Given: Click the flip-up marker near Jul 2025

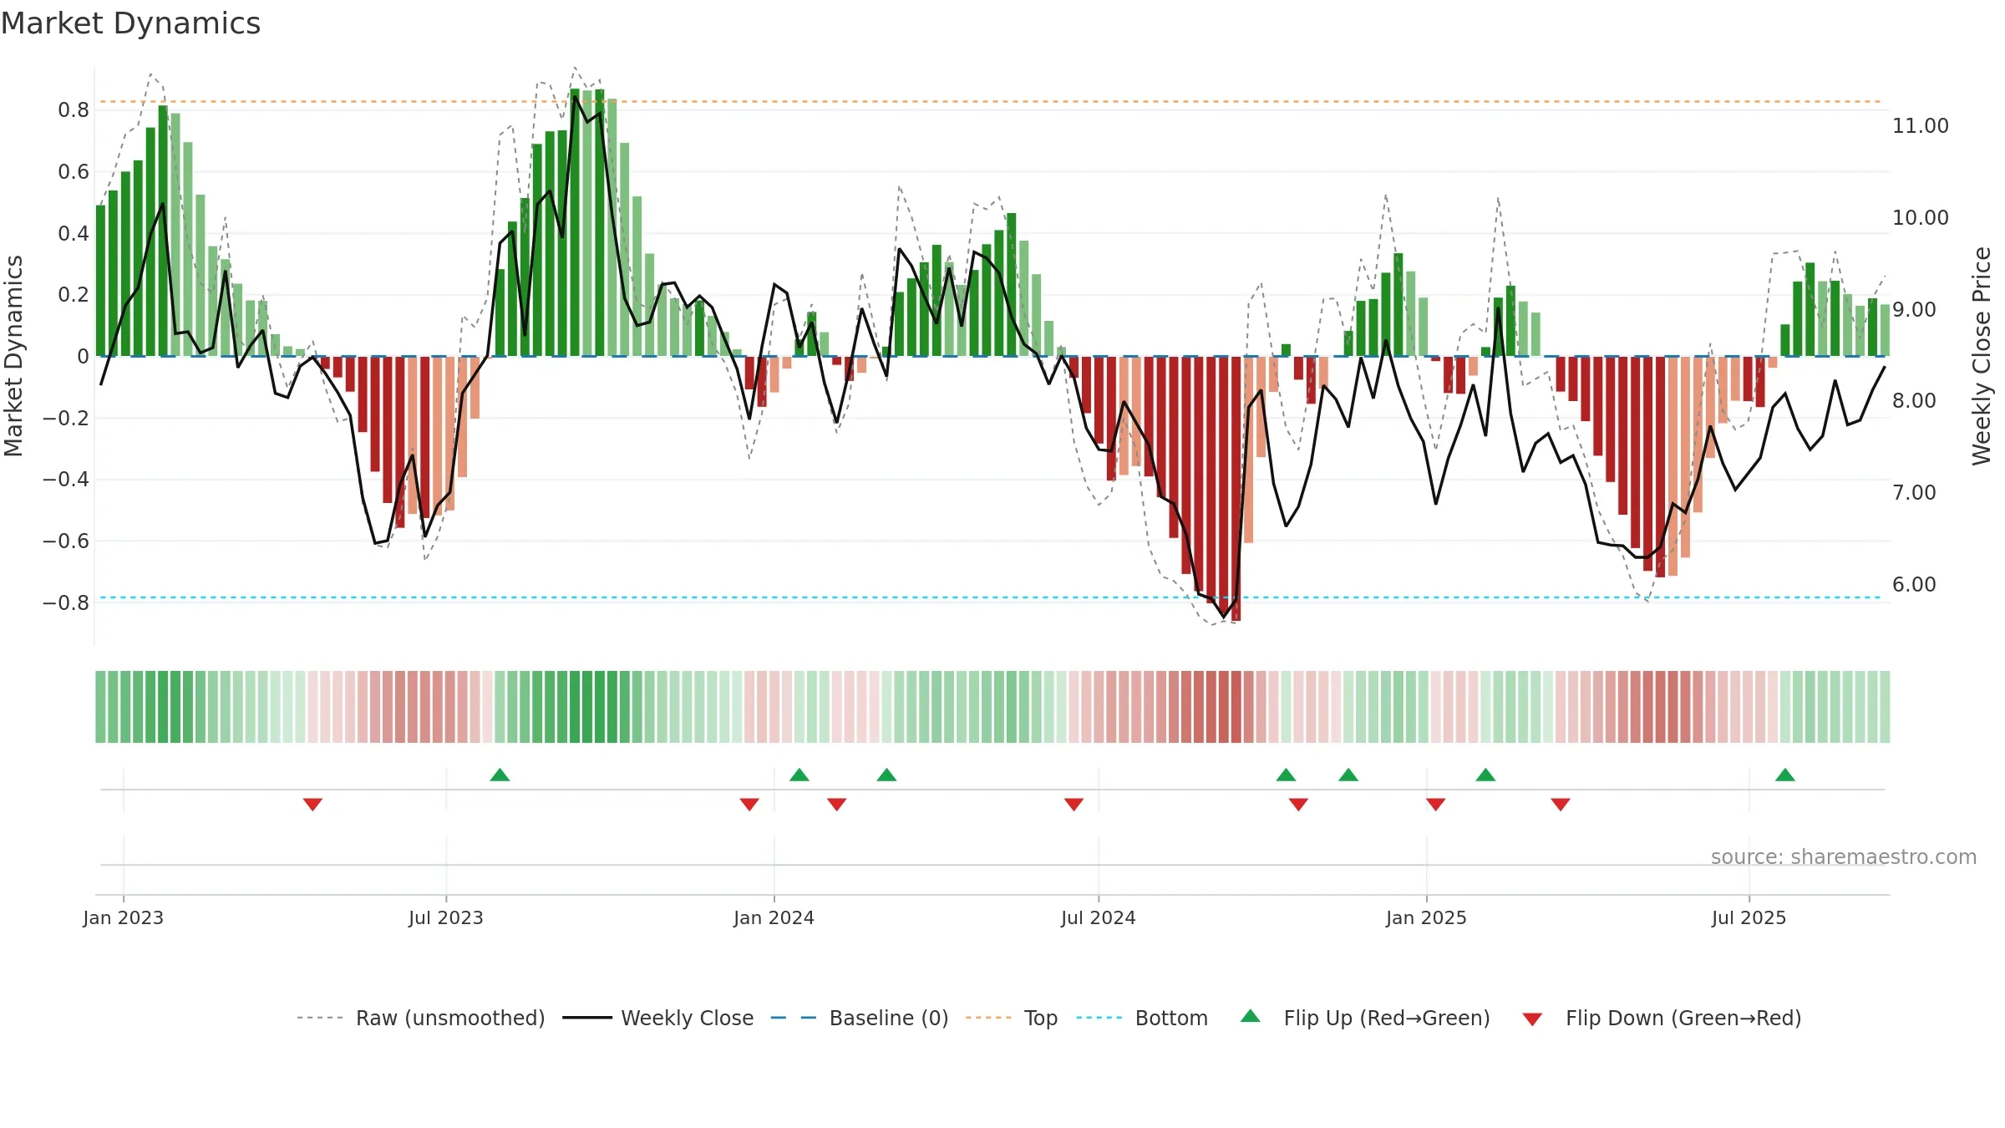Looking at the screenshot, I should click(1785, 775).
